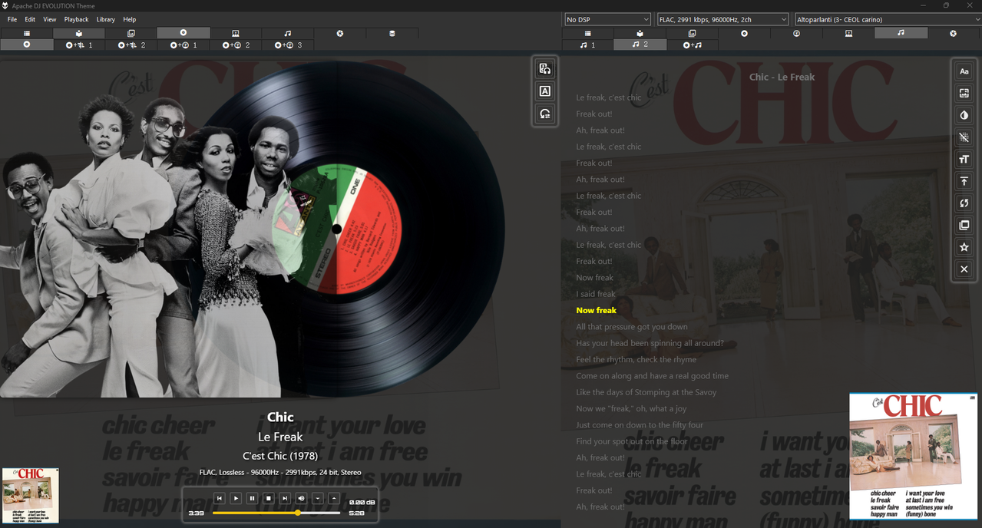The height and width of the screenshot is (528, 982).
Task: Select the left panel aperture visualizer tab
Action: point(340,34)
